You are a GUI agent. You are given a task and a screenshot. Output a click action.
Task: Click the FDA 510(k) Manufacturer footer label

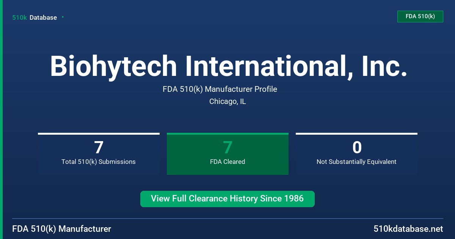[62, 229]
